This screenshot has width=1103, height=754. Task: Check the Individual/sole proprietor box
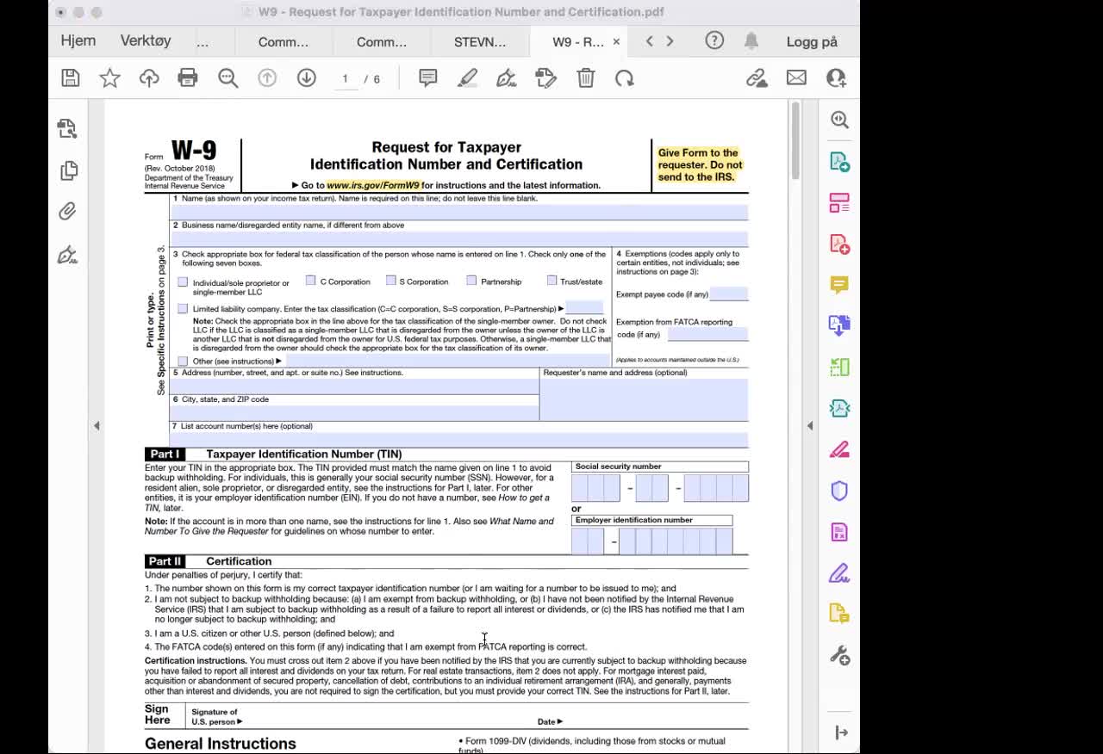pos(183,282)
